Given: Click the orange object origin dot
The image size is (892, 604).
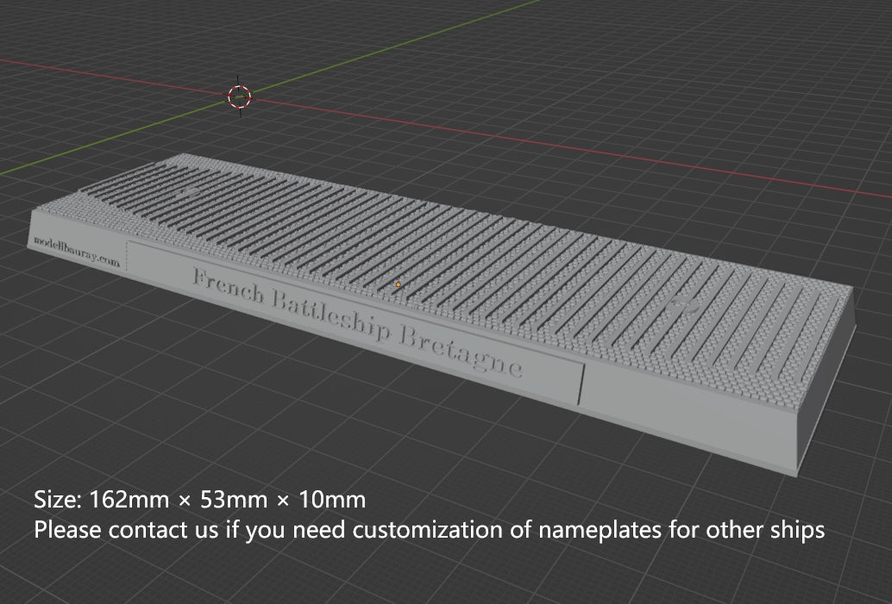Looking at the screenshot, I should pyautogui.click(x=397, y=283).
